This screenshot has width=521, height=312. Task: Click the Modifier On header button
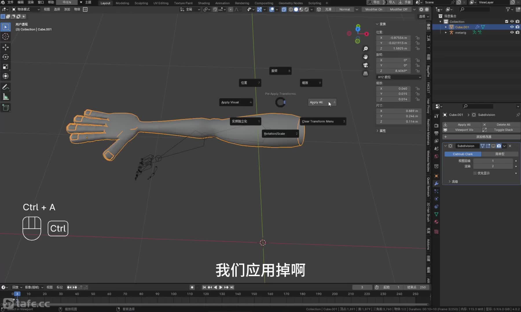point(374,9)
